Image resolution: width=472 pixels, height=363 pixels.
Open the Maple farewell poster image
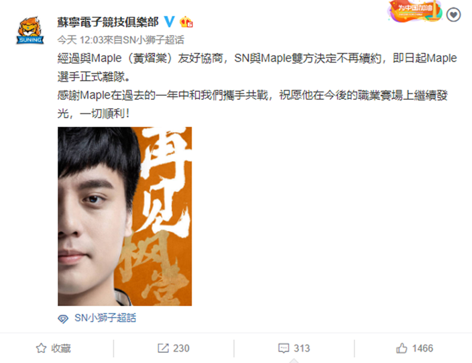pyautogui.click(x=125, y=216)
